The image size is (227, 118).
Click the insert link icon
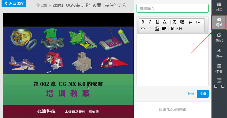(x=143, y=29)
